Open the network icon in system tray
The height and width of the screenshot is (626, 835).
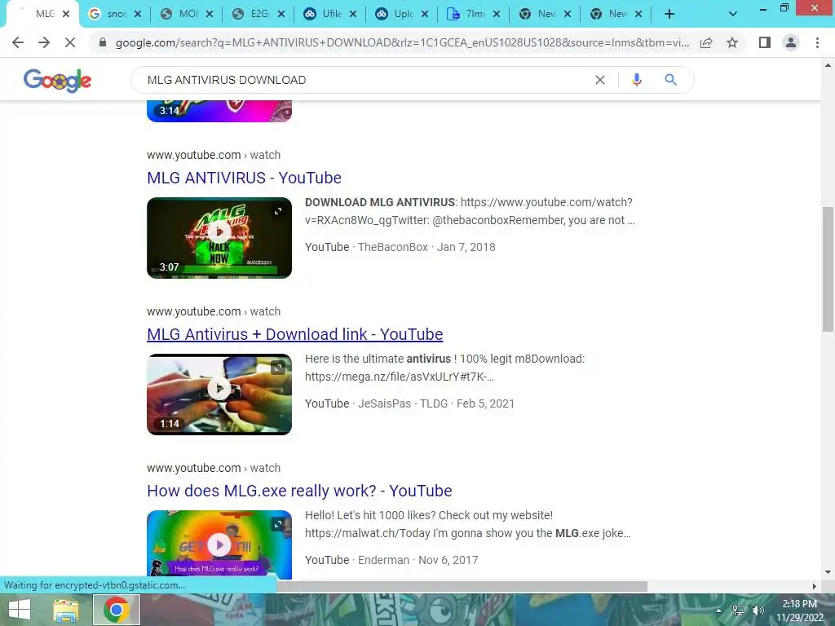tap(739, 611)
